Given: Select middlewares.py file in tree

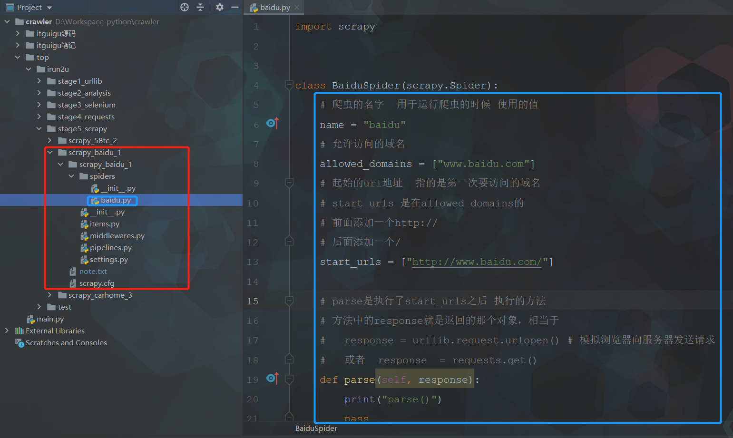Looking at the screenshot, I should coord(117,235).
